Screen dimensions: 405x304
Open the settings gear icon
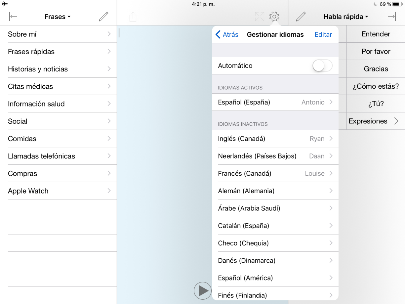(274, 17)
